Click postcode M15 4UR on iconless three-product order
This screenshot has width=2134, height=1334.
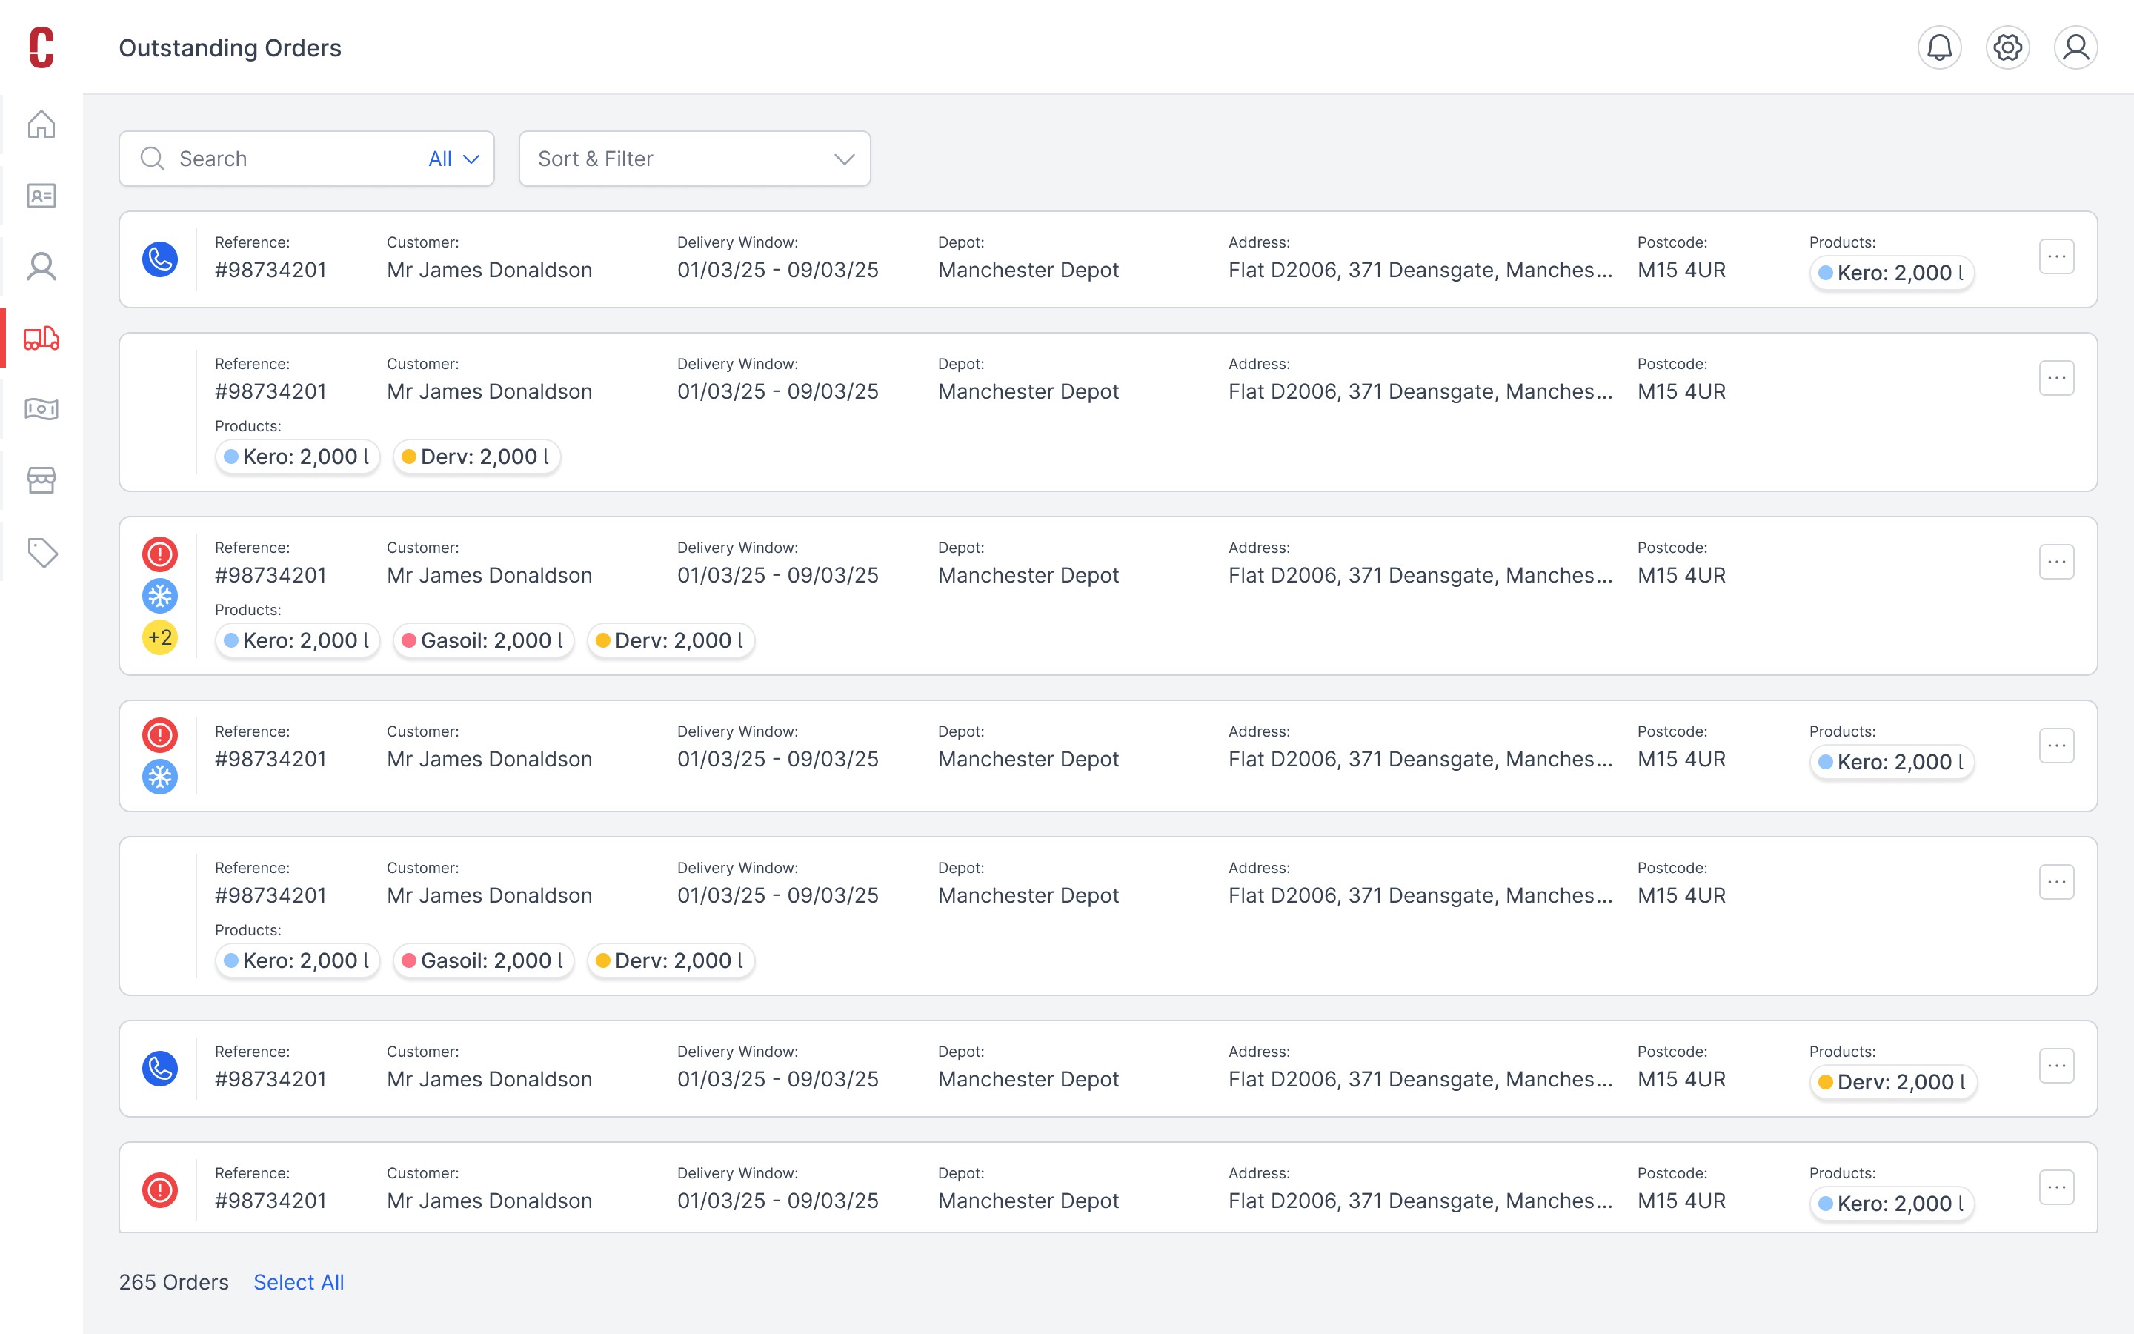(x=1681, y=895)
